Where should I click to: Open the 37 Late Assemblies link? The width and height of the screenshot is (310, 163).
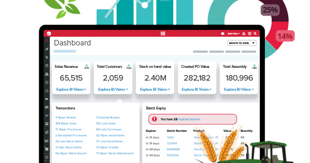(x=109, y=141)
